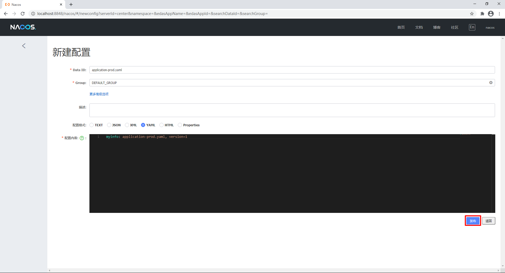Click the Data ID input field
Viewport: 505px width, 273px height.
click(292, 70)
